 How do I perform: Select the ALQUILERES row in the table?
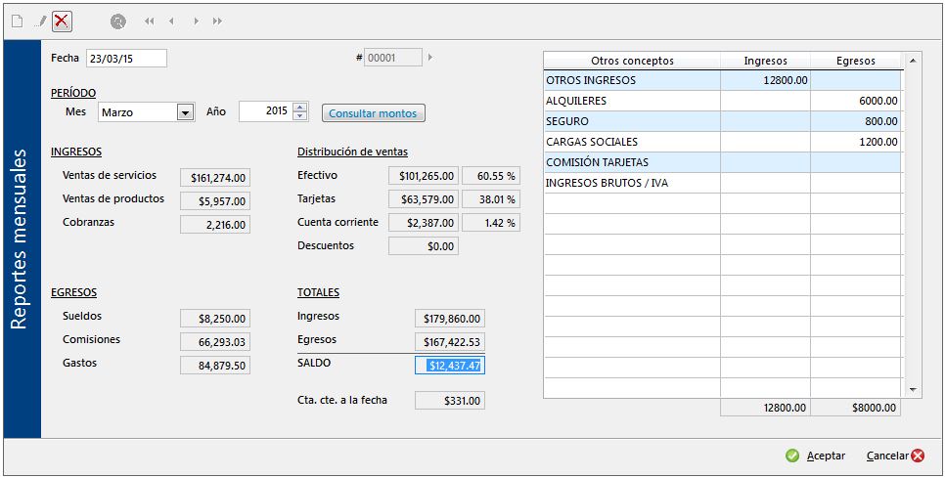[632, 101]
